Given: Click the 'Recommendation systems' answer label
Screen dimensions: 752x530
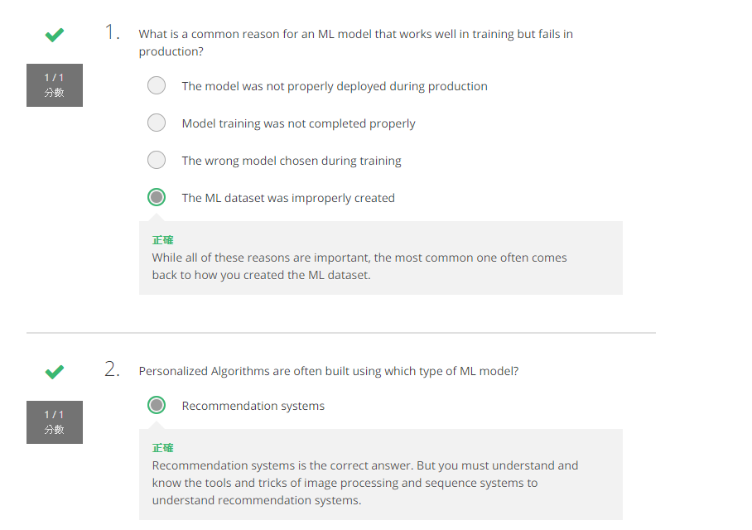Looking at the screenshot, I should [253, 406].
